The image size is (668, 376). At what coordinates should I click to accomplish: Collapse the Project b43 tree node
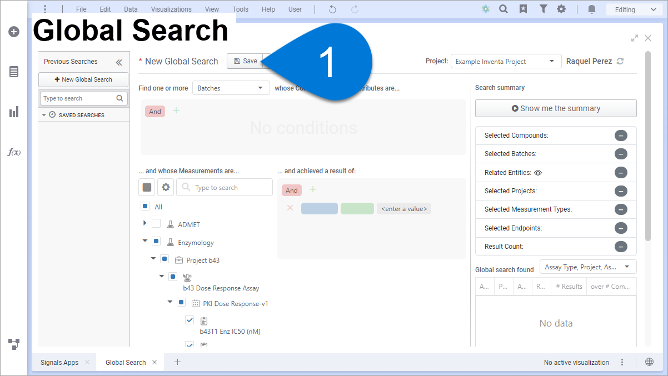(153, 259)
